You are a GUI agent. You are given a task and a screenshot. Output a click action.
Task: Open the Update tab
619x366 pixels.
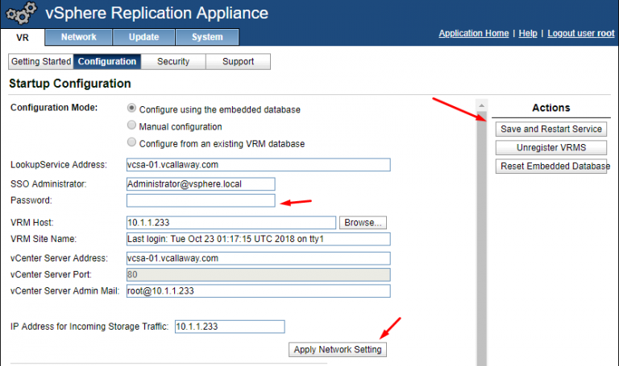tap(143, 37)
